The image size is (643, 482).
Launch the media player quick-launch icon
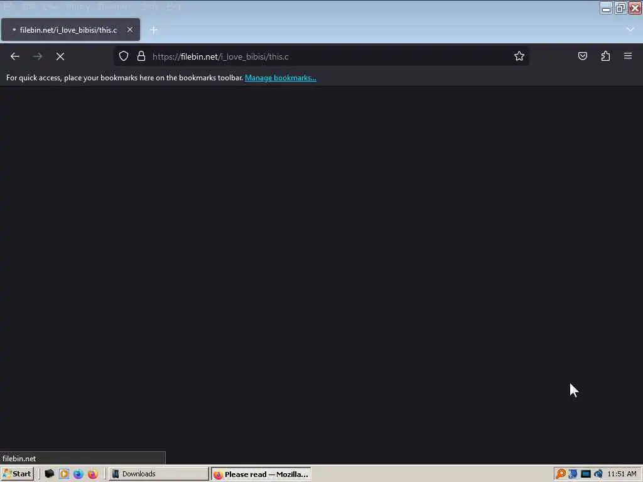[x=64, y=474]
